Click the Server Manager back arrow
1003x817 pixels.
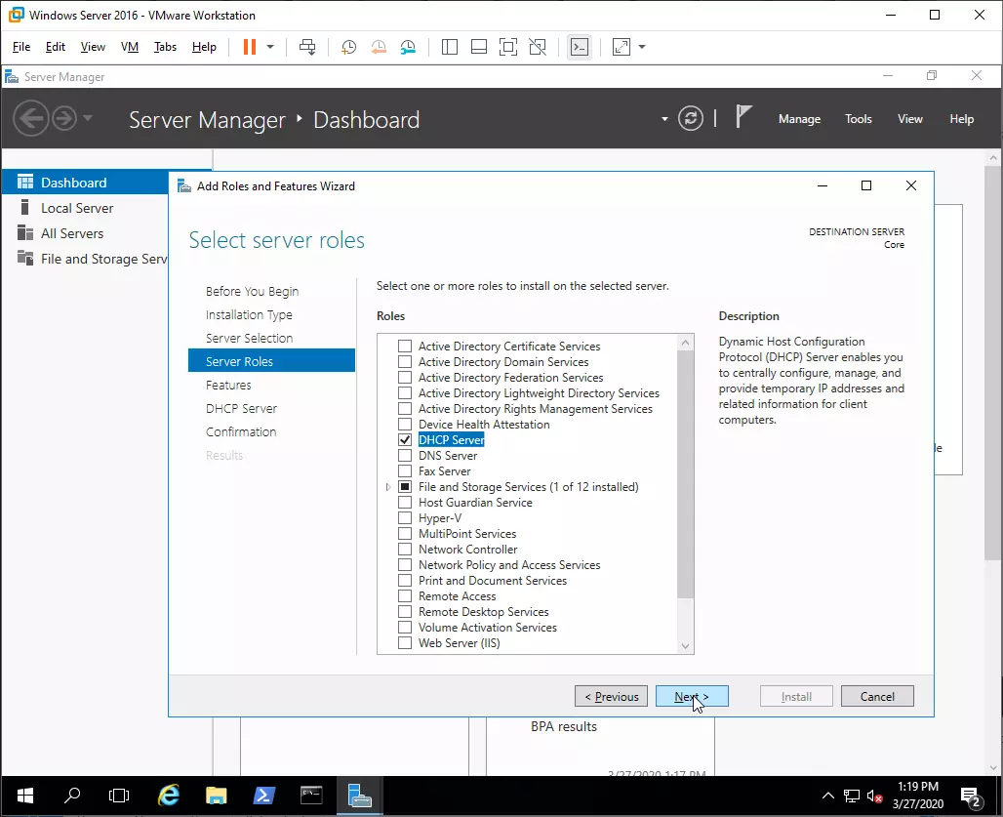[x=30, y=118]
